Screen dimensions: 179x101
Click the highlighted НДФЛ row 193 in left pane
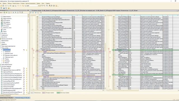point(70,52)
